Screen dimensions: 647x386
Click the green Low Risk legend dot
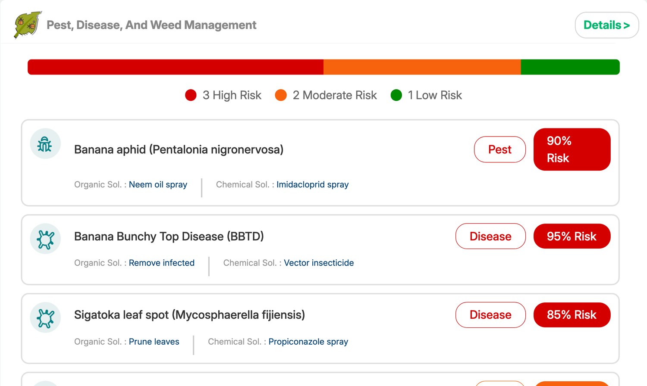tap(396, 95)
